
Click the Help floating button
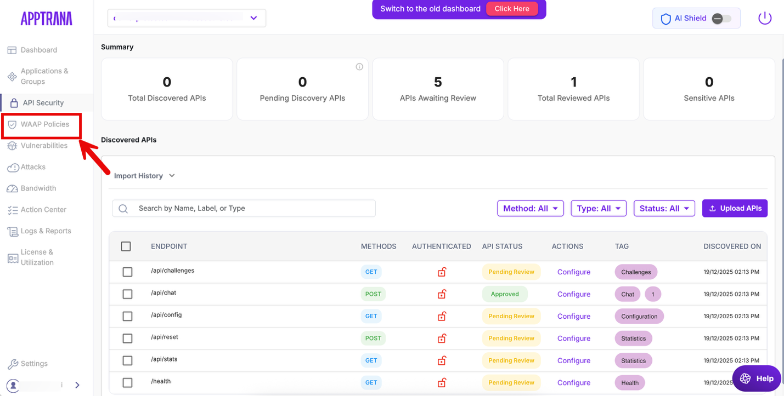[757, 378]
